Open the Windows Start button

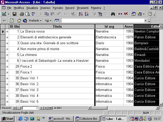[7, 119]
